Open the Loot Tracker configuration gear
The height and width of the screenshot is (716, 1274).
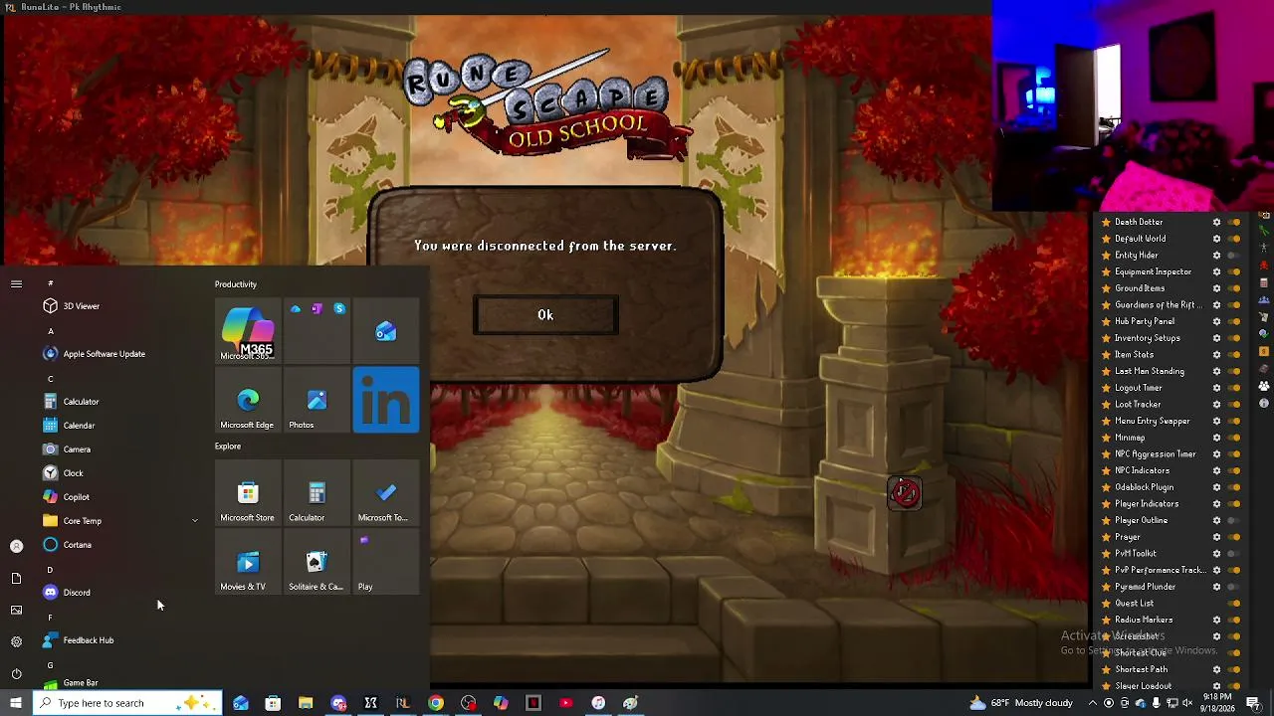click(x=1216, y=405)
